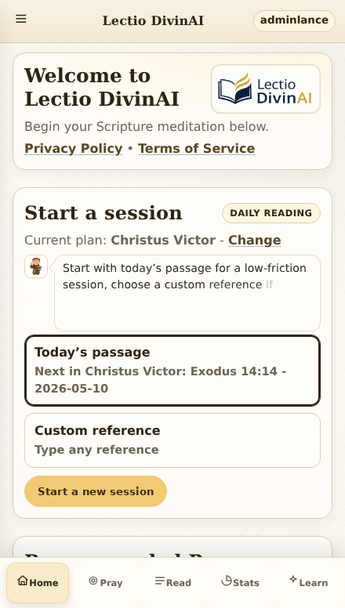Click the Lectio DivinAI header title

(x=153, y=20)
